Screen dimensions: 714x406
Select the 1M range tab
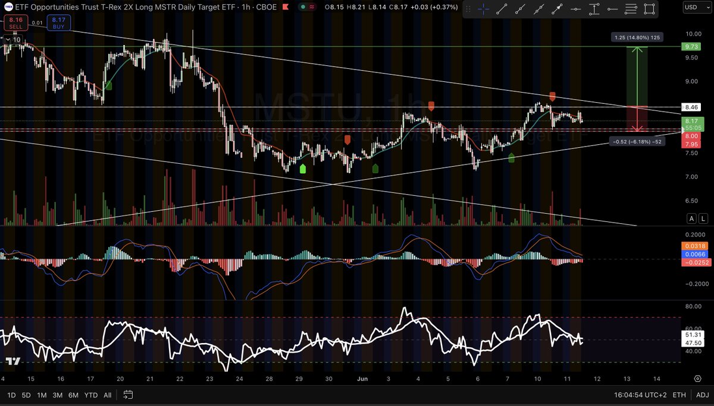click(42, 395)
